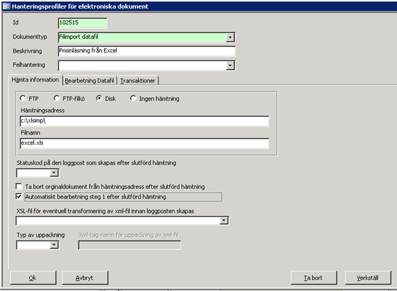Click the Avbryt button
This screenshot has height=291, width=397.
click(x=85, y=278)
